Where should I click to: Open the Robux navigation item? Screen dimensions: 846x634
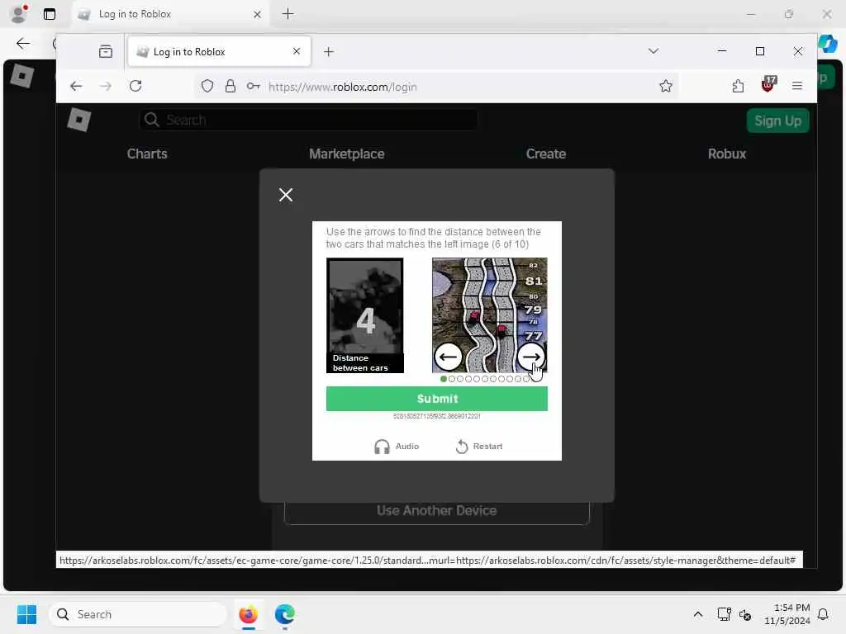(726, 154)
